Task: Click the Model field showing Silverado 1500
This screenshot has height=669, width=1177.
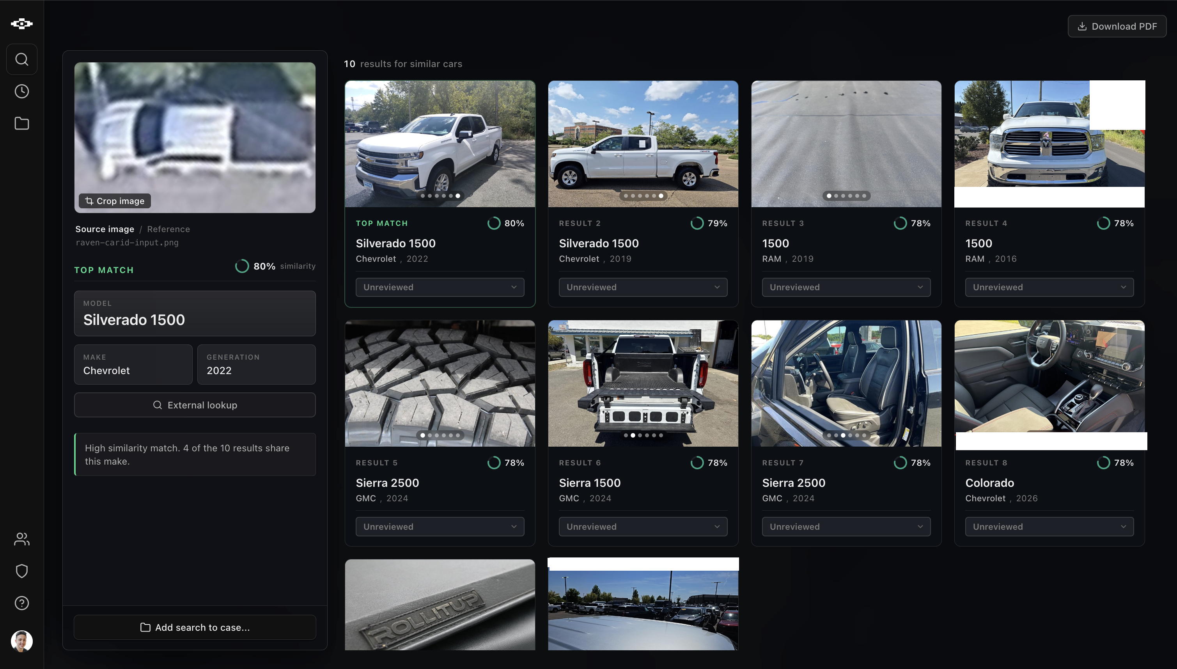Action: pos(195,313)
